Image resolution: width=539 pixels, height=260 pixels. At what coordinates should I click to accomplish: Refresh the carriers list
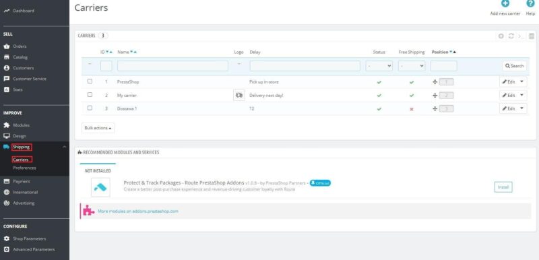click(511, 36)
